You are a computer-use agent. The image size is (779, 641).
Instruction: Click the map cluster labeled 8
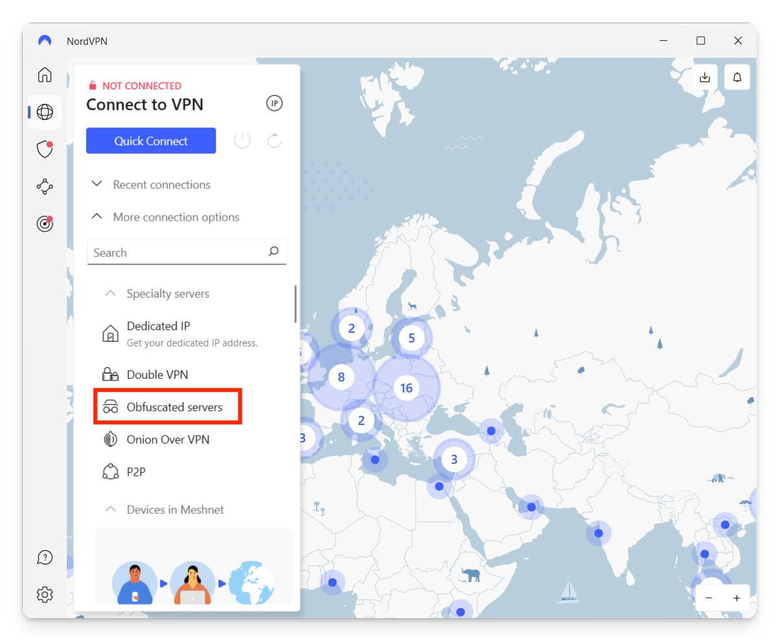(341, 376)
